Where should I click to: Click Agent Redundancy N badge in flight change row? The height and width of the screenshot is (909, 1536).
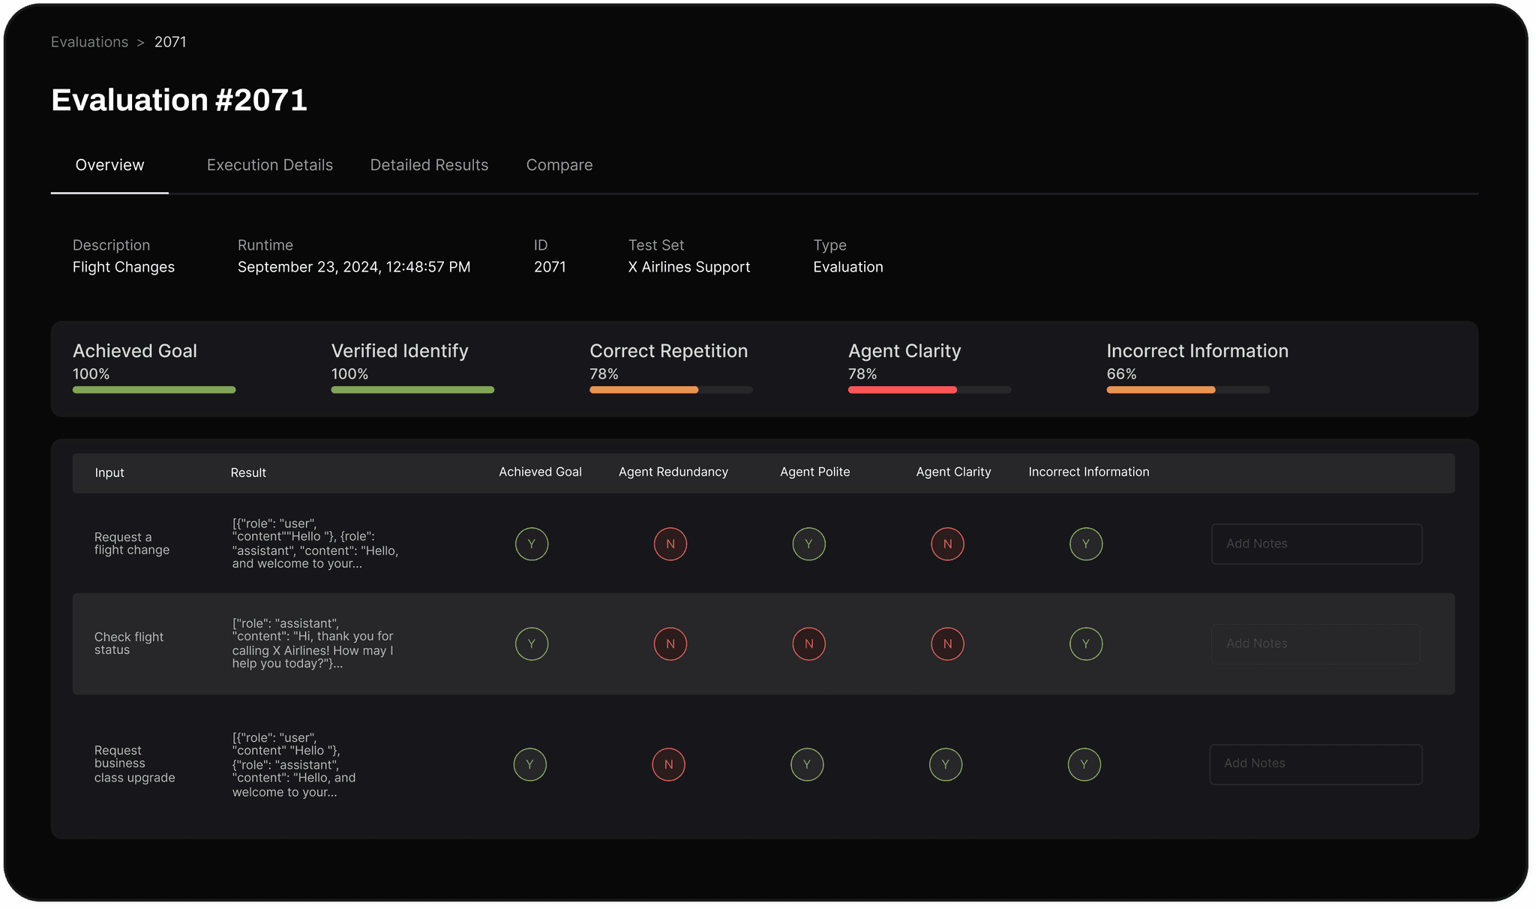[670, 544]
